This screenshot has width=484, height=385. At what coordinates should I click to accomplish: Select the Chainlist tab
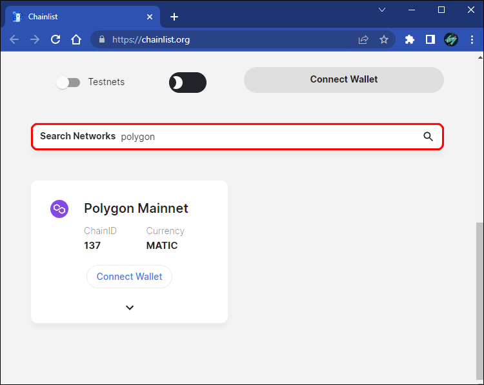pos(83,17)
